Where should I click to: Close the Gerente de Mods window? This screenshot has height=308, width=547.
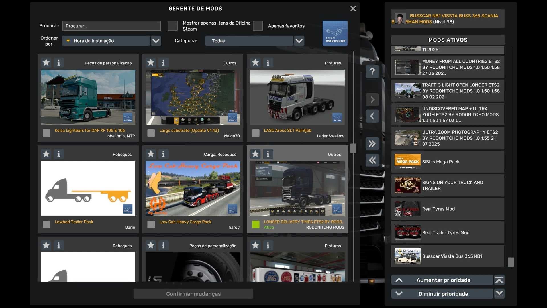tap(353, 9)
